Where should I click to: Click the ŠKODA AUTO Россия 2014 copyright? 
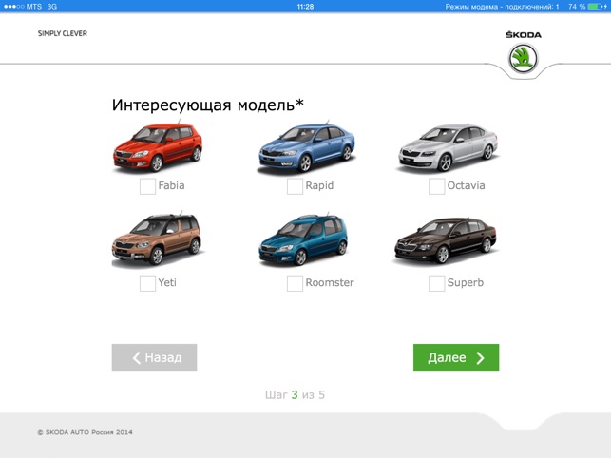point(85,432)
